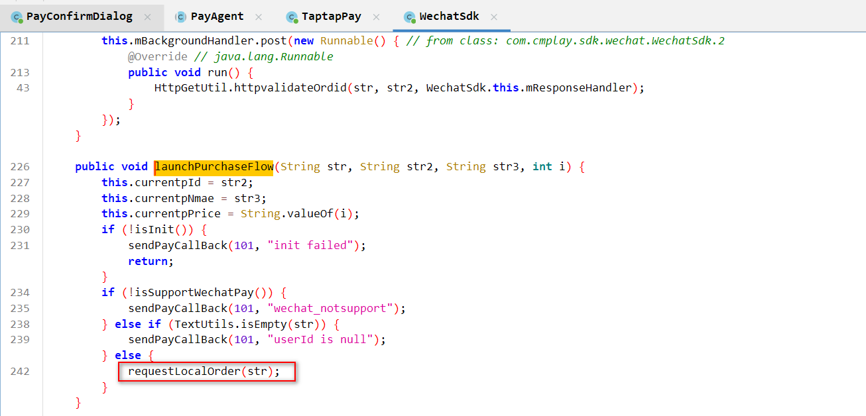Close the PayAgent tab
Viewport: 866px width, 416px height.
258,17
